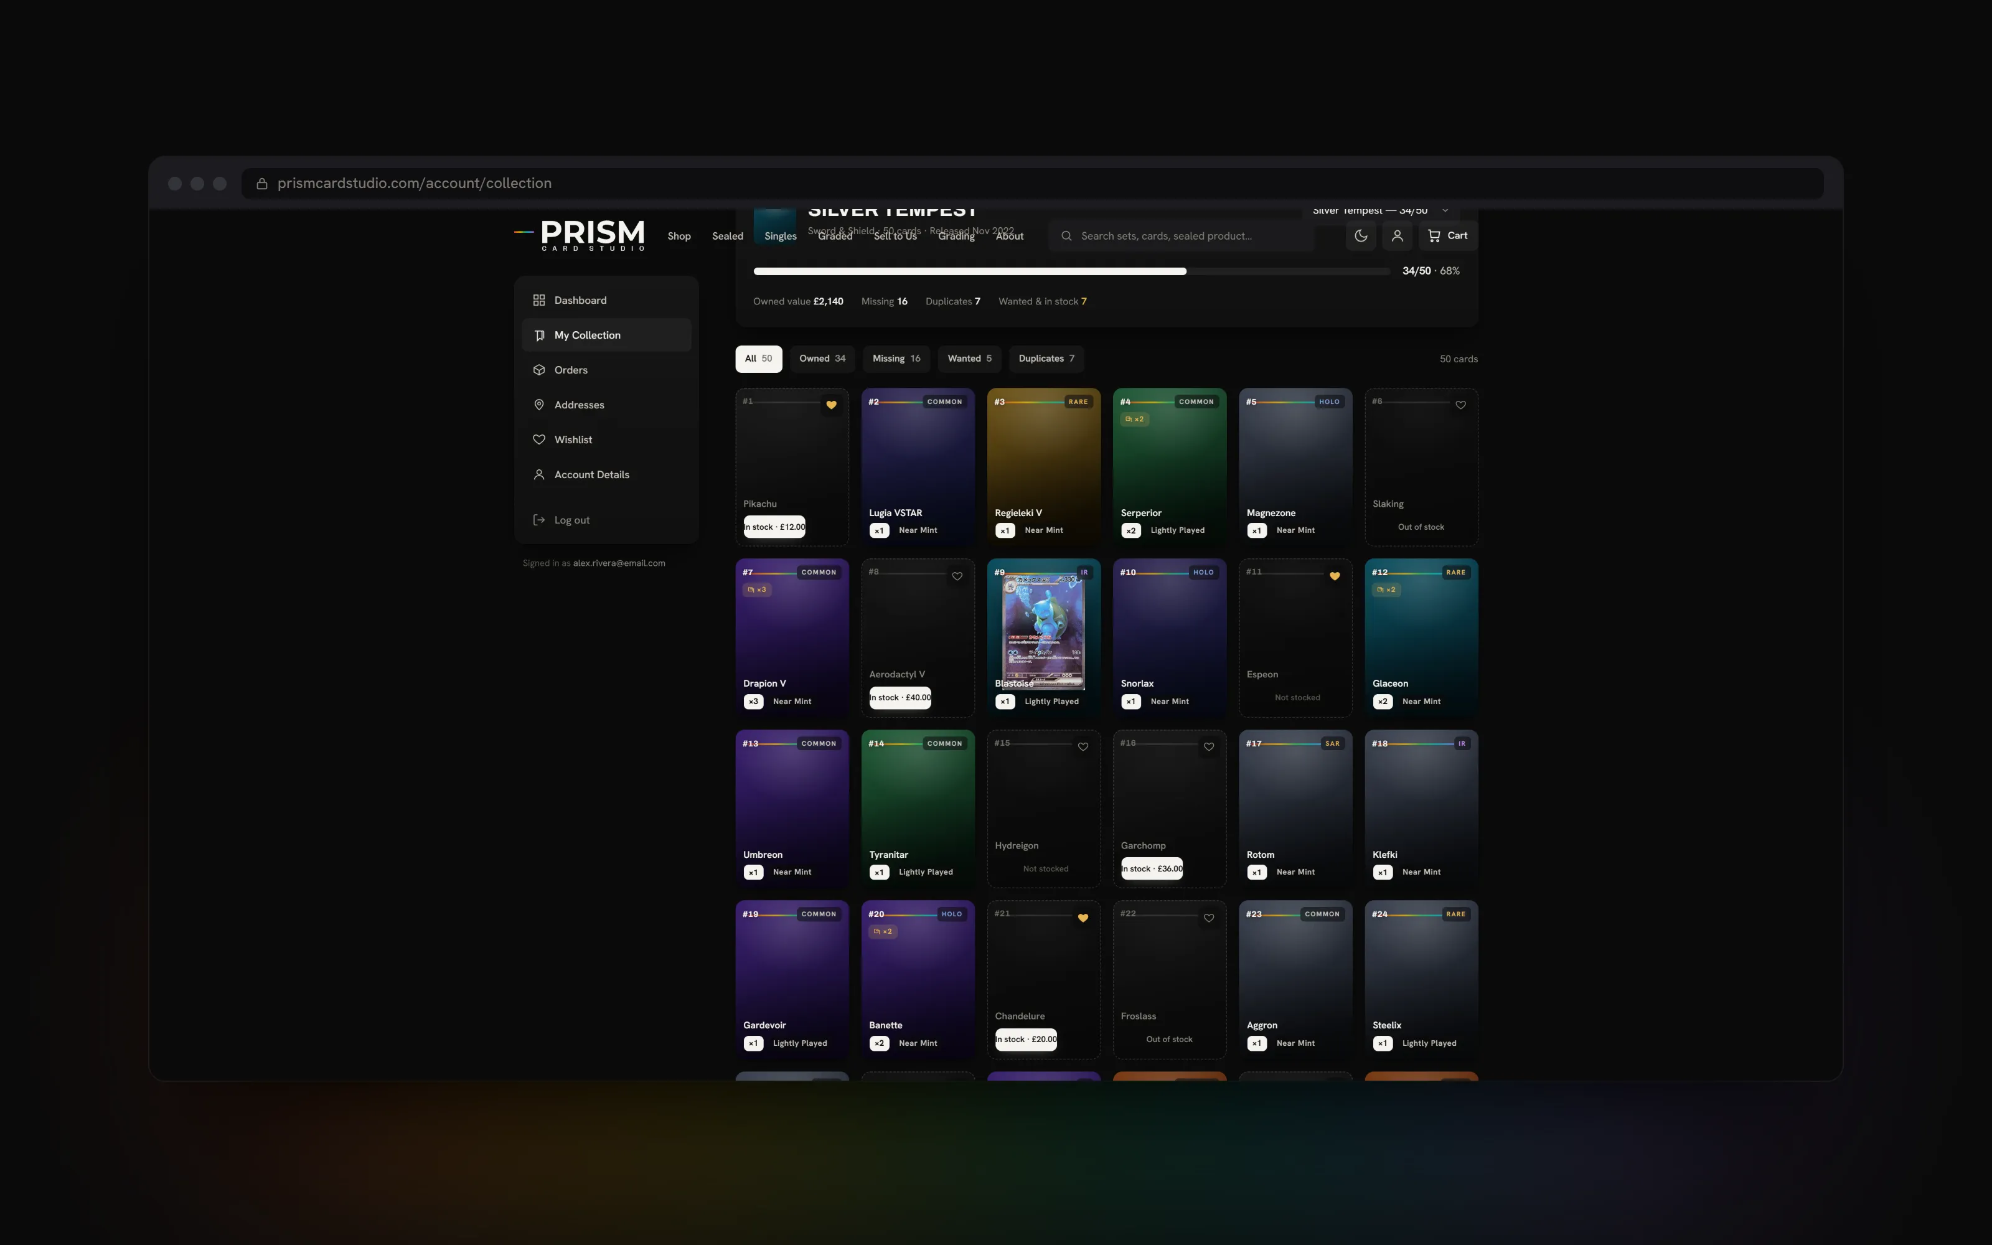Click the SAR rarity tag on Rotom
The image size is (1992, 1245).
[1333, 743]
